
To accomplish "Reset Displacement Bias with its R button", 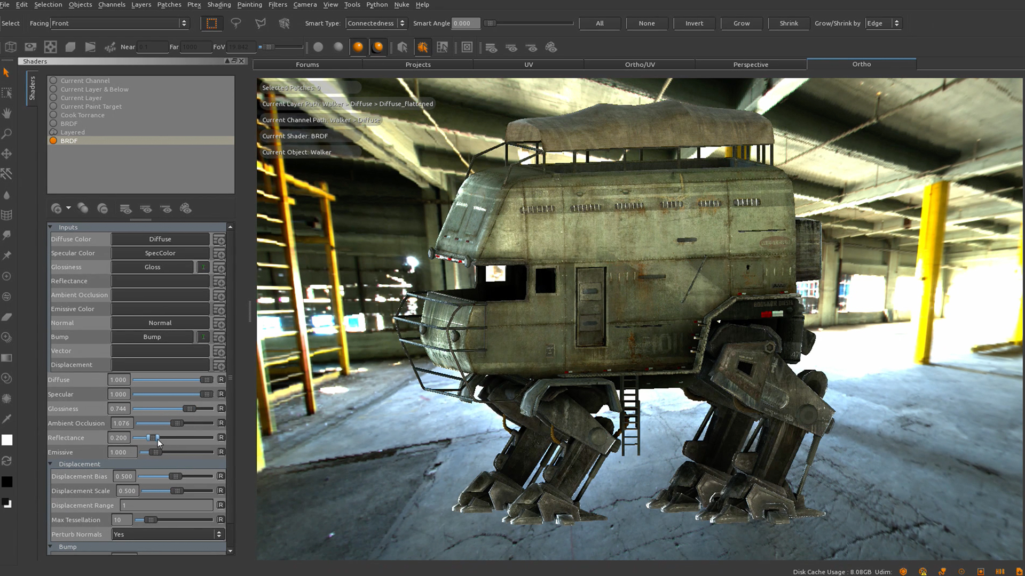I will (x=220, y=476).
